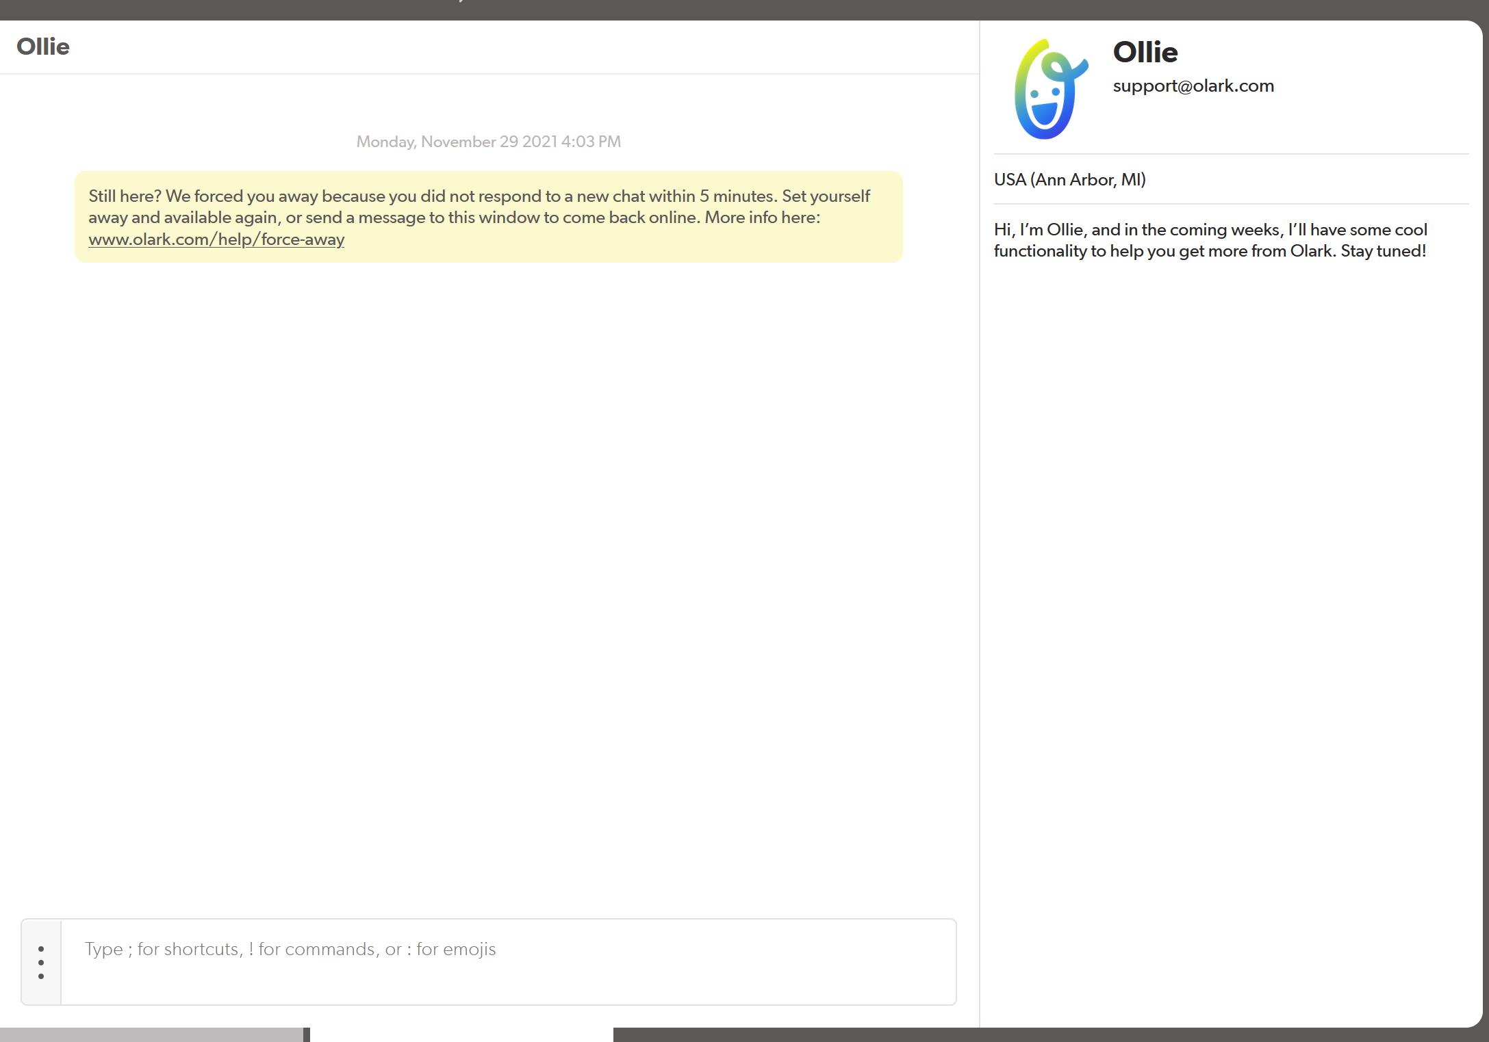
Task: Click the 'Still here?' text in notice
Action: tap(125, 196)
